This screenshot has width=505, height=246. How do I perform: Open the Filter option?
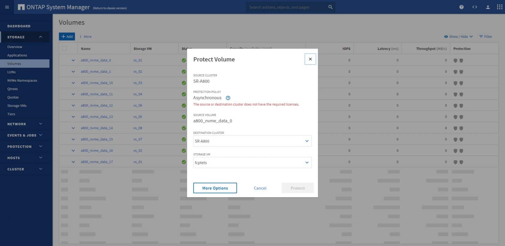pyautogui.click(x=485, y=37)
